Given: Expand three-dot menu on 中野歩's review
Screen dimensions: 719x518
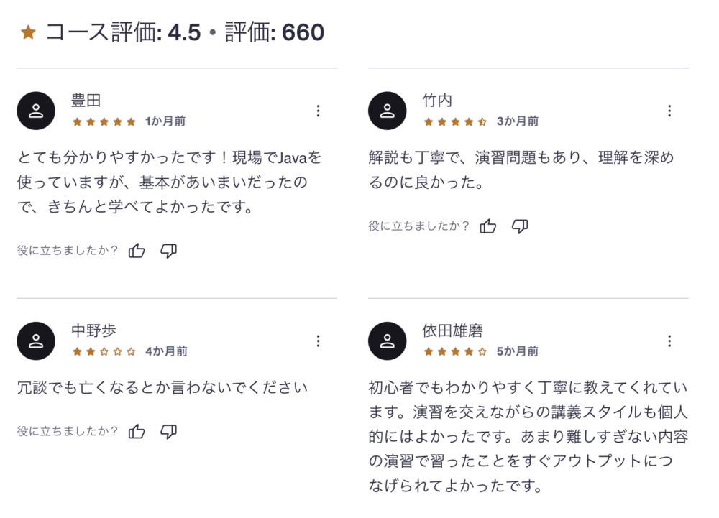Looking at the screenshot, I should [318, 341].
